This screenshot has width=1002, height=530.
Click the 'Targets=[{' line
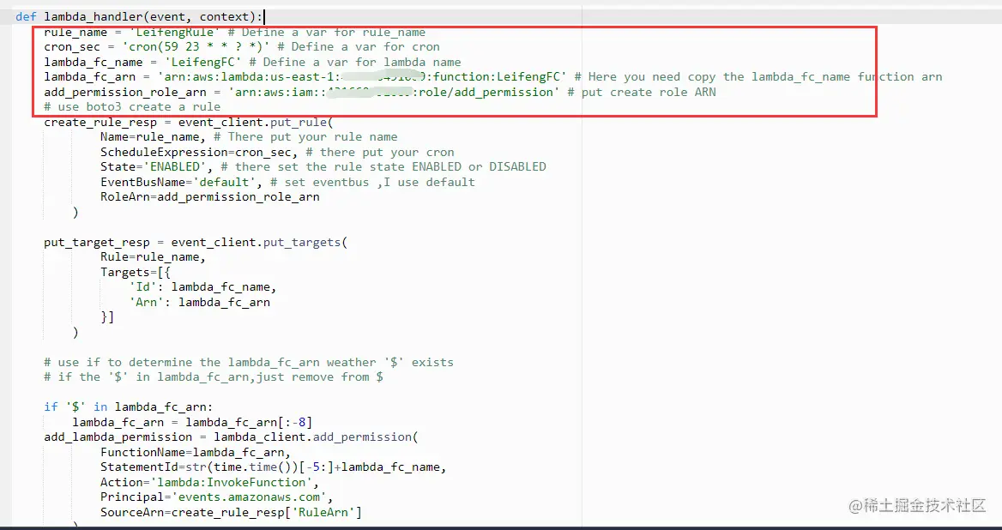click(136, 272)
